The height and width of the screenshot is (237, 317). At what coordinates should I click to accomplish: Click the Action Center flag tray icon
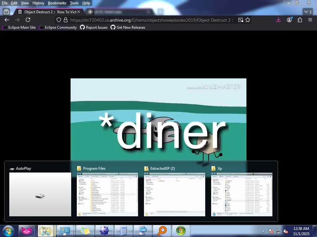pyautogui.click(x=271, y=231)
